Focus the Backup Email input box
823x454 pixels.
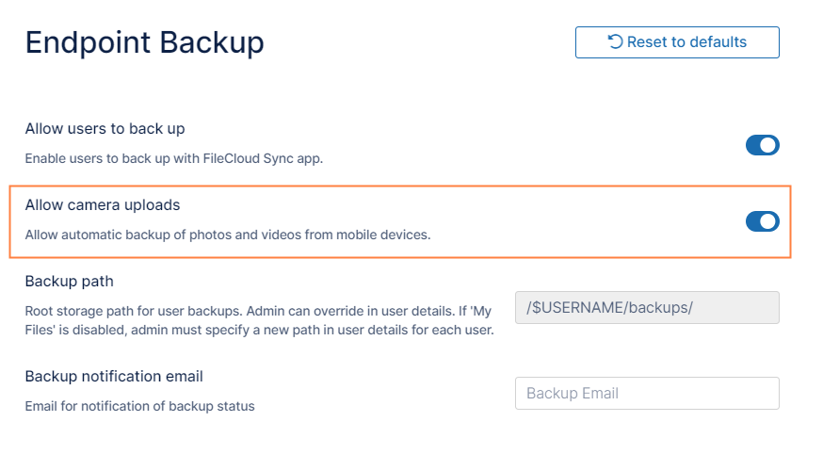(647, 394)
